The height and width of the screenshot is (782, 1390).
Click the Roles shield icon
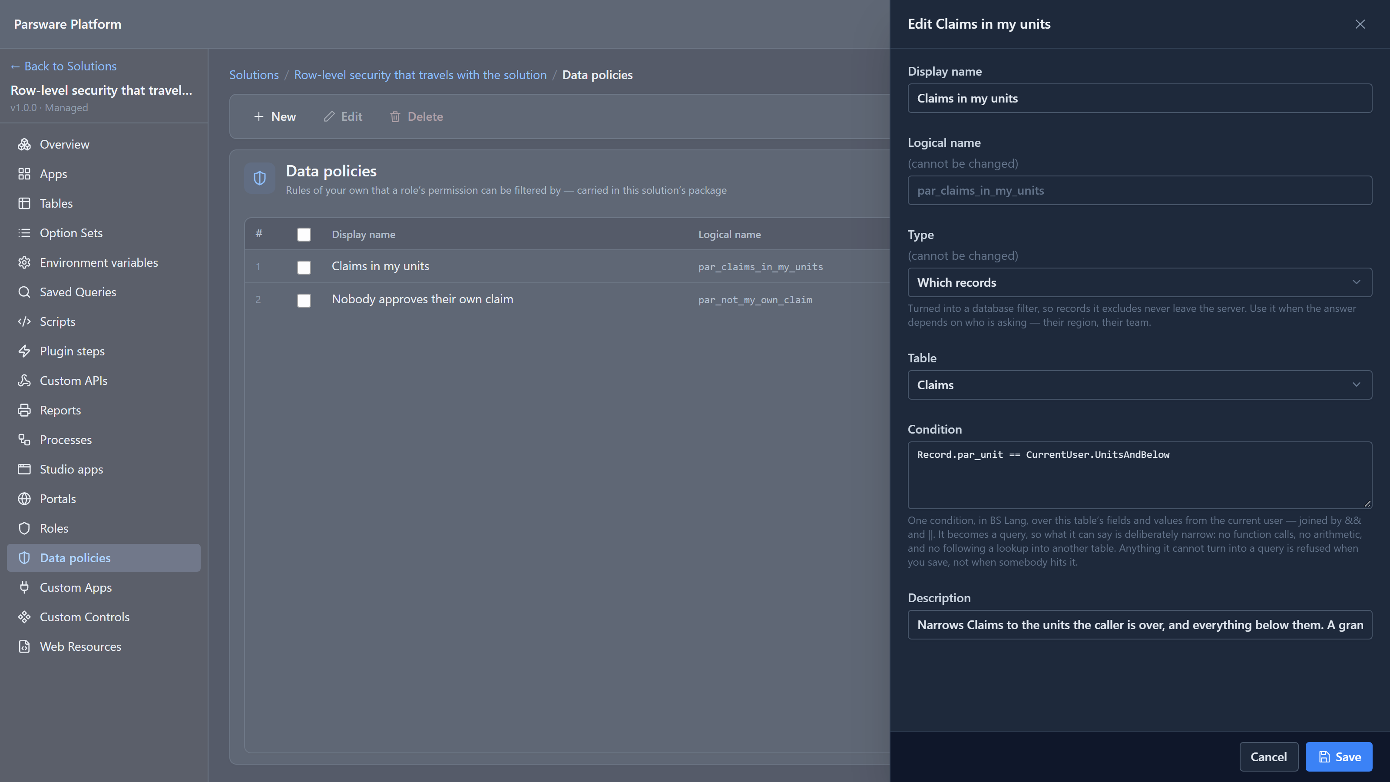(x=24, y=528)
